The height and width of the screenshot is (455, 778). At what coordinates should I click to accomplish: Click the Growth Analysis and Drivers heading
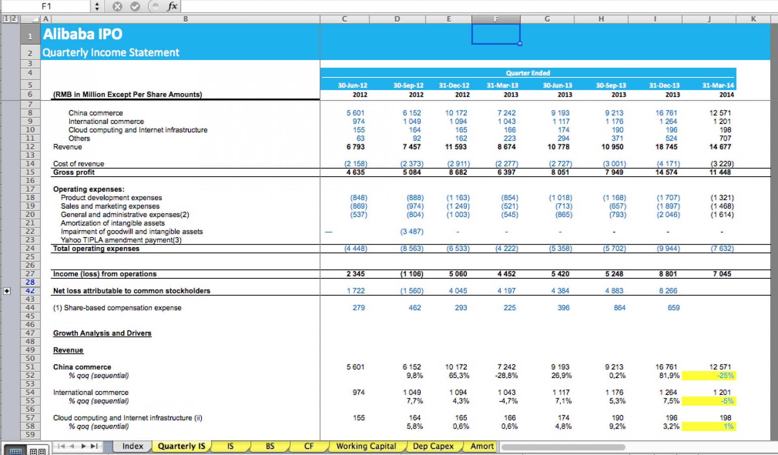point(102,333)
